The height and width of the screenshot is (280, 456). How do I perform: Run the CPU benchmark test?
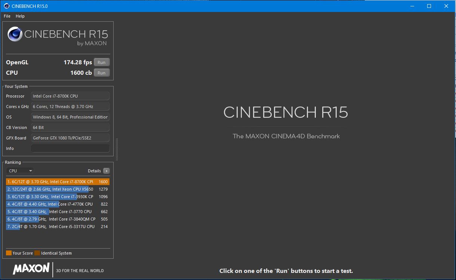click(x=102, y=73)
